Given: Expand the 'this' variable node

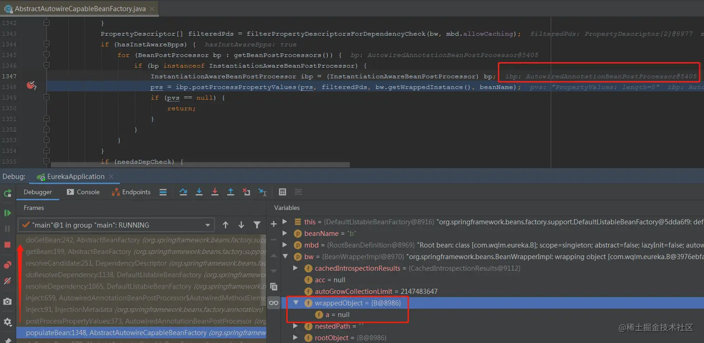Looking at the screenshot, I should pyautogui.click(x=285, y=222).
